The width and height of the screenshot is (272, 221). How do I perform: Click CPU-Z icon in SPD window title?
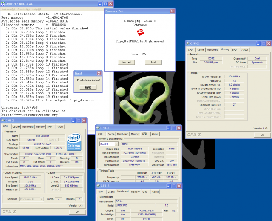tap(98, 128)
